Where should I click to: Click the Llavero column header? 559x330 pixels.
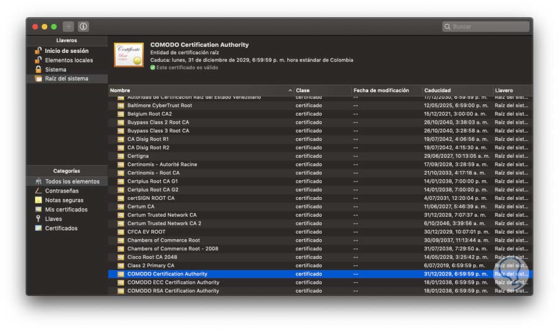tap(512, 91)
